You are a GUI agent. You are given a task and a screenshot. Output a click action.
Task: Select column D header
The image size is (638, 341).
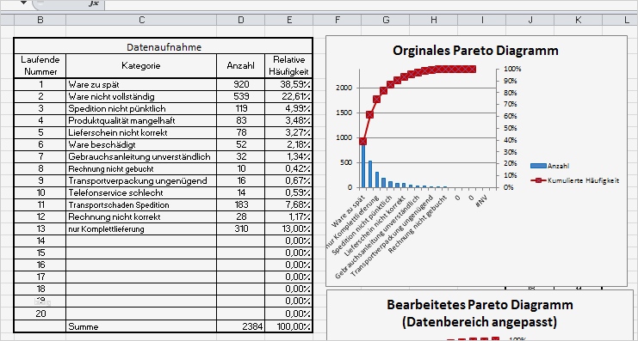pyautogui.click(x=241, y=20)
